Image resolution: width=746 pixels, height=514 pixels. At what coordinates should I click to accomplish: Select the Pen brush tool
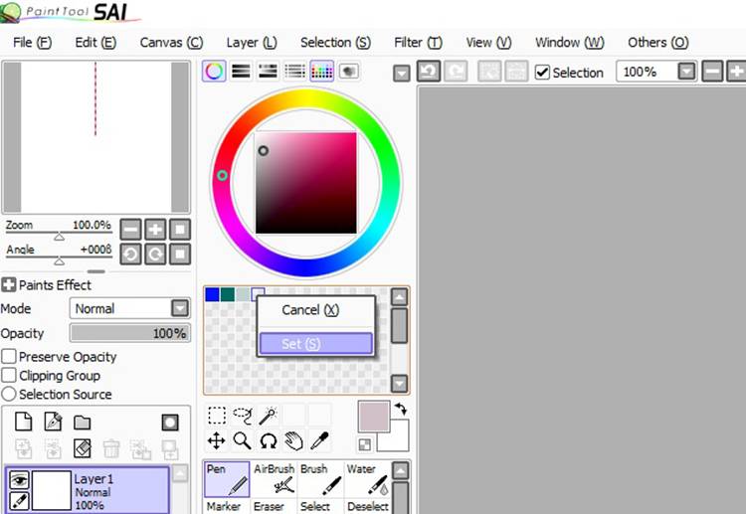click(x=227, y=479)
